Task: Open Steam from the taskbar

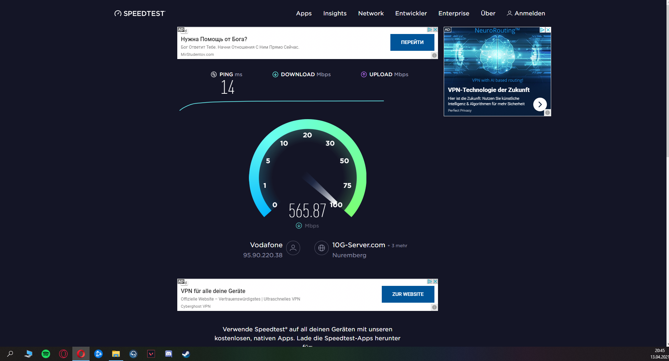Action: (186, 354)
